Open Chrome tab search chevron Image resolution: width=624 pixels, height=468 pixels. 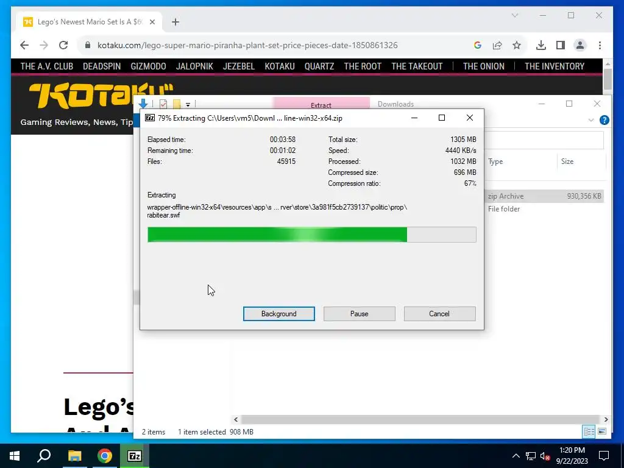click(514, 15)
